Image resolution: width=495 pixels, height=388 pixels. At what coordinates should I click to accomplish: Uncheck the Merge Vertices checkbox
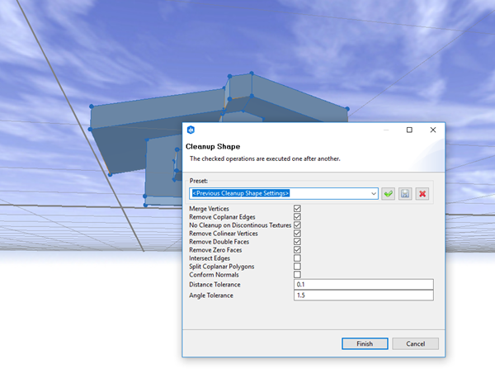pos(298,209)
